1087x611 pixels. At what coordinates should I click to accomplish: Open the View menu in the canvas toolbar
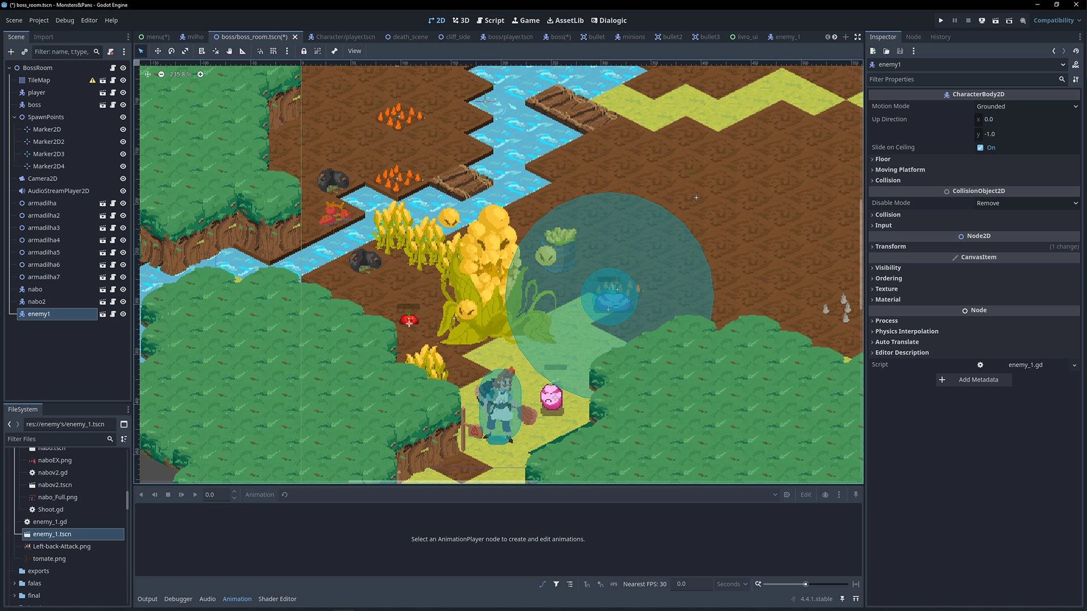tap(354, 51)
